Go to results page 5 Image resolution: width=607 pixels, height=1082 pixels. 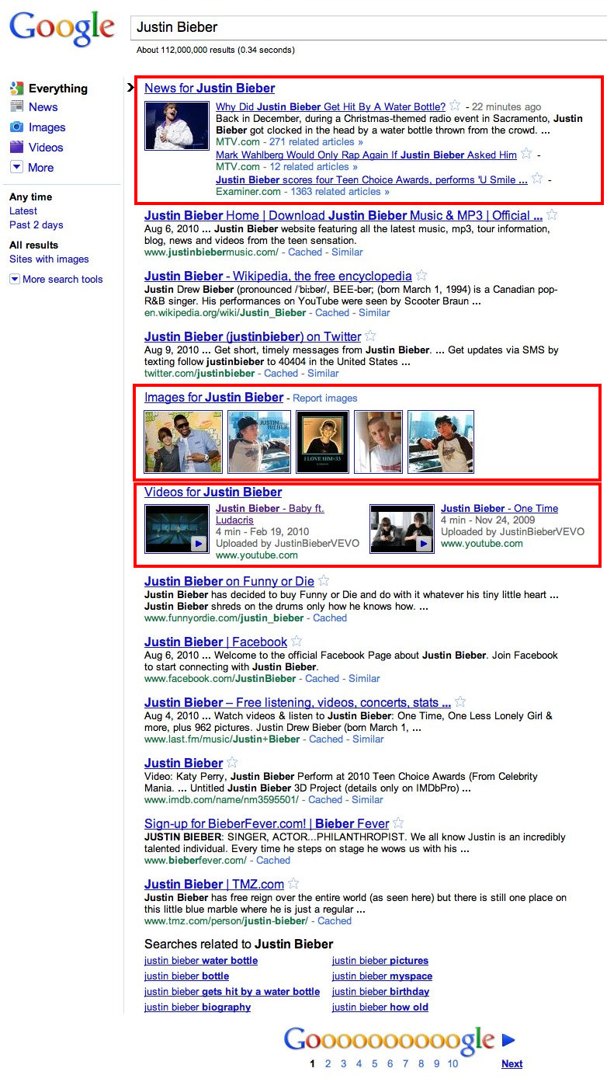[374, 1063]
